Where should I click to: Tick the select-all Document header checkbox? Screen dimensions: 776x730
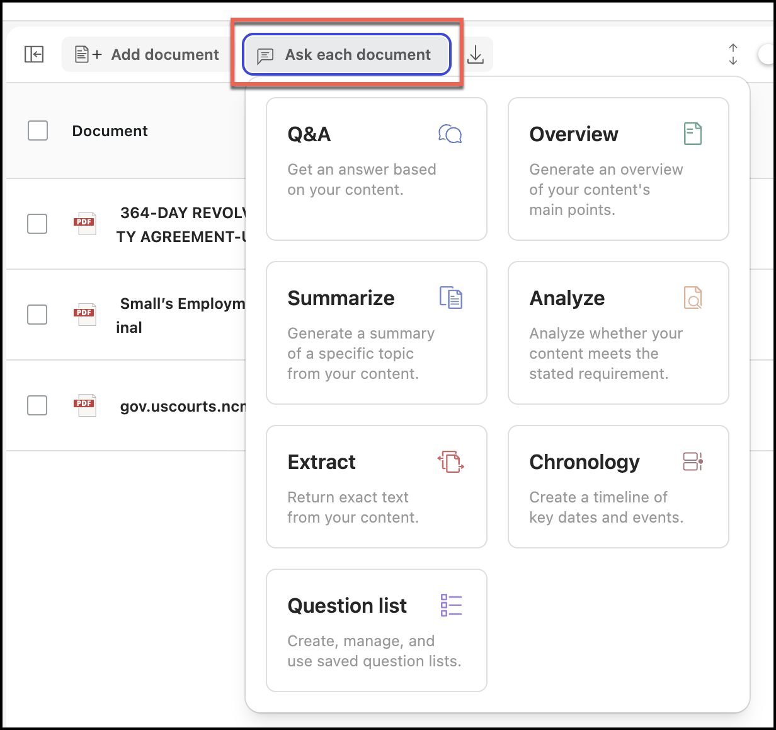click(38, 131)
